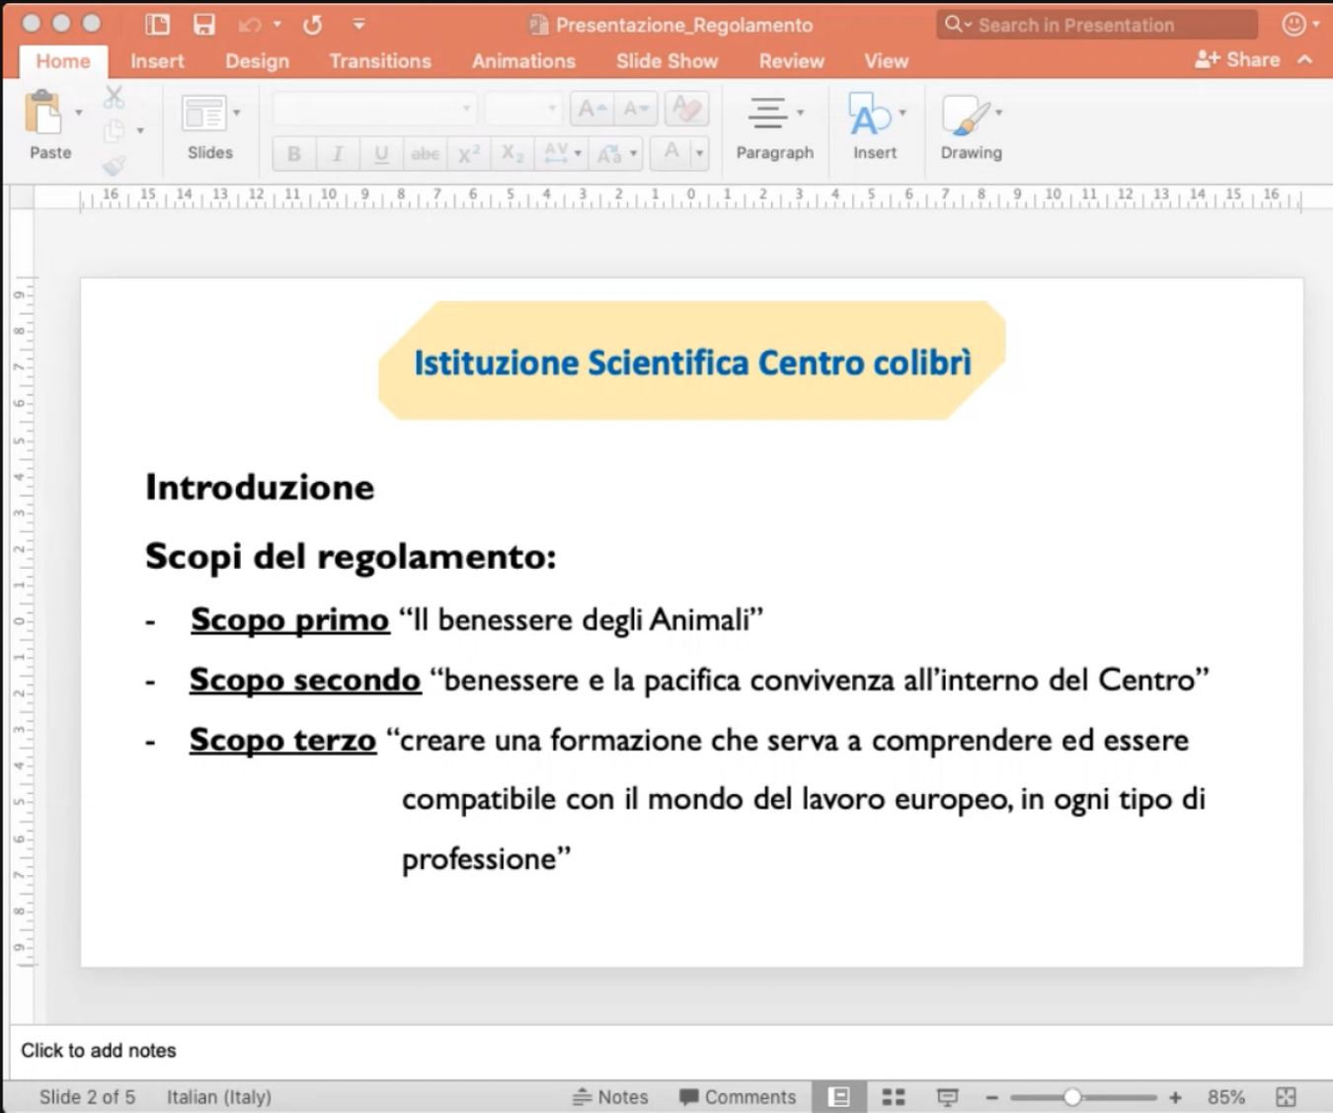Viewport: 1333px width, 1113px height.
Task: Open the Design tab
Action: pos(257,61)
